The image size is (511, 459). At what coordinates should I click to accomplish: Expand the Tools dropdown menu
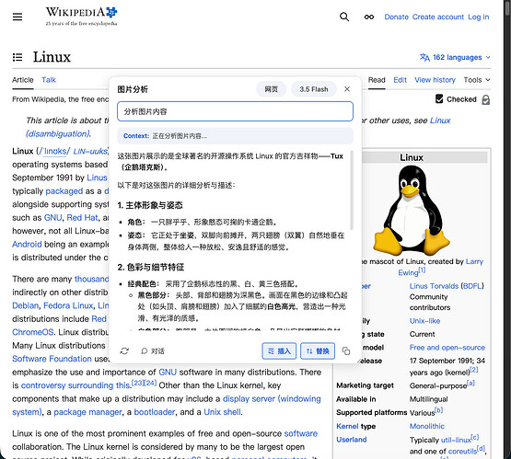click(477, 80)
